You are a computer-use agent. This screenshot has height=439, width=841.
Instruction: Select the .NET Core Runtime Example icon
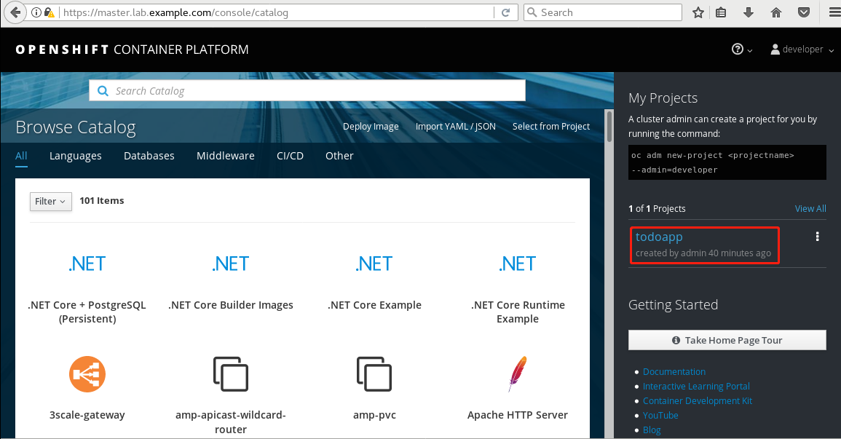(x=518, y=264)
